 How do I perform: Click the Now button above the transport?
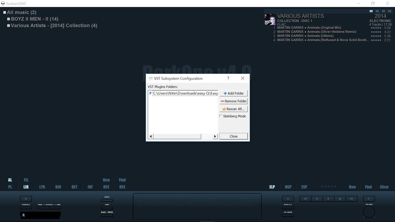coord(352,187)
